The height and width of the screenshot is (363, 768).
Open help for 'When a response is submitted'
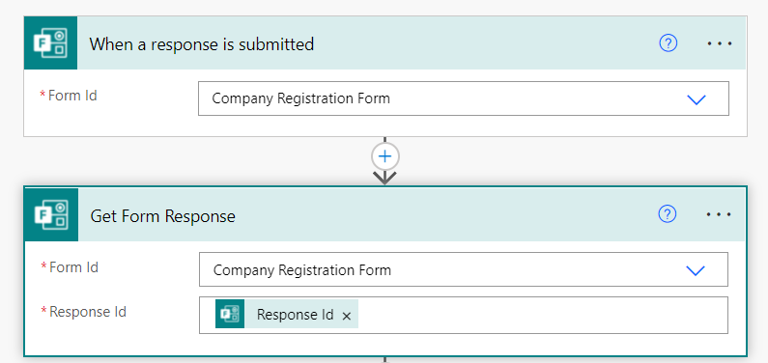[x=668, y=43]
